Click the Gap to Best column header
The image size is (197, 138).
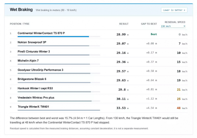click(x=149, y=24)
